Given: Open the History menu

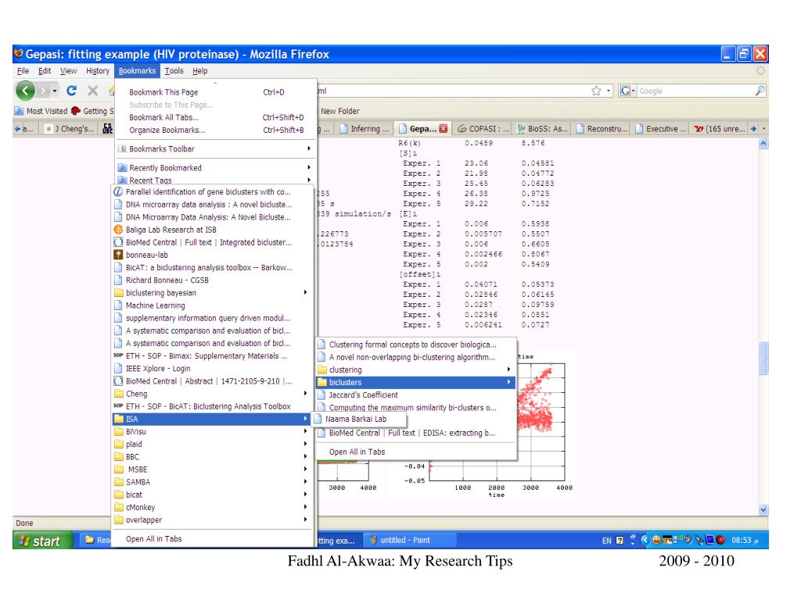Looking at the screenshot, I should pos(98,71).
